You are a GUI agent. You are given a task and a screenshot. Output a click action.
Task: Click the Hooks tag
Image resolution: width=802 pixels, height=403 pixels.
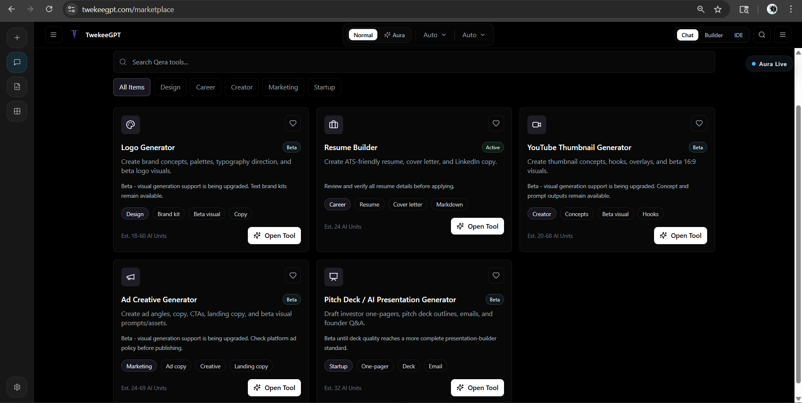[x=650, y=214]
